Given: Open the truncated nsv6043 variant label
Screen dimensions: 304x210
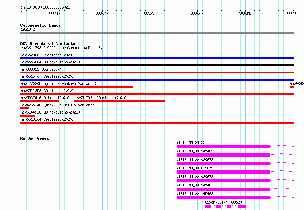Looking at the screenshot, I should coord(297,84).
